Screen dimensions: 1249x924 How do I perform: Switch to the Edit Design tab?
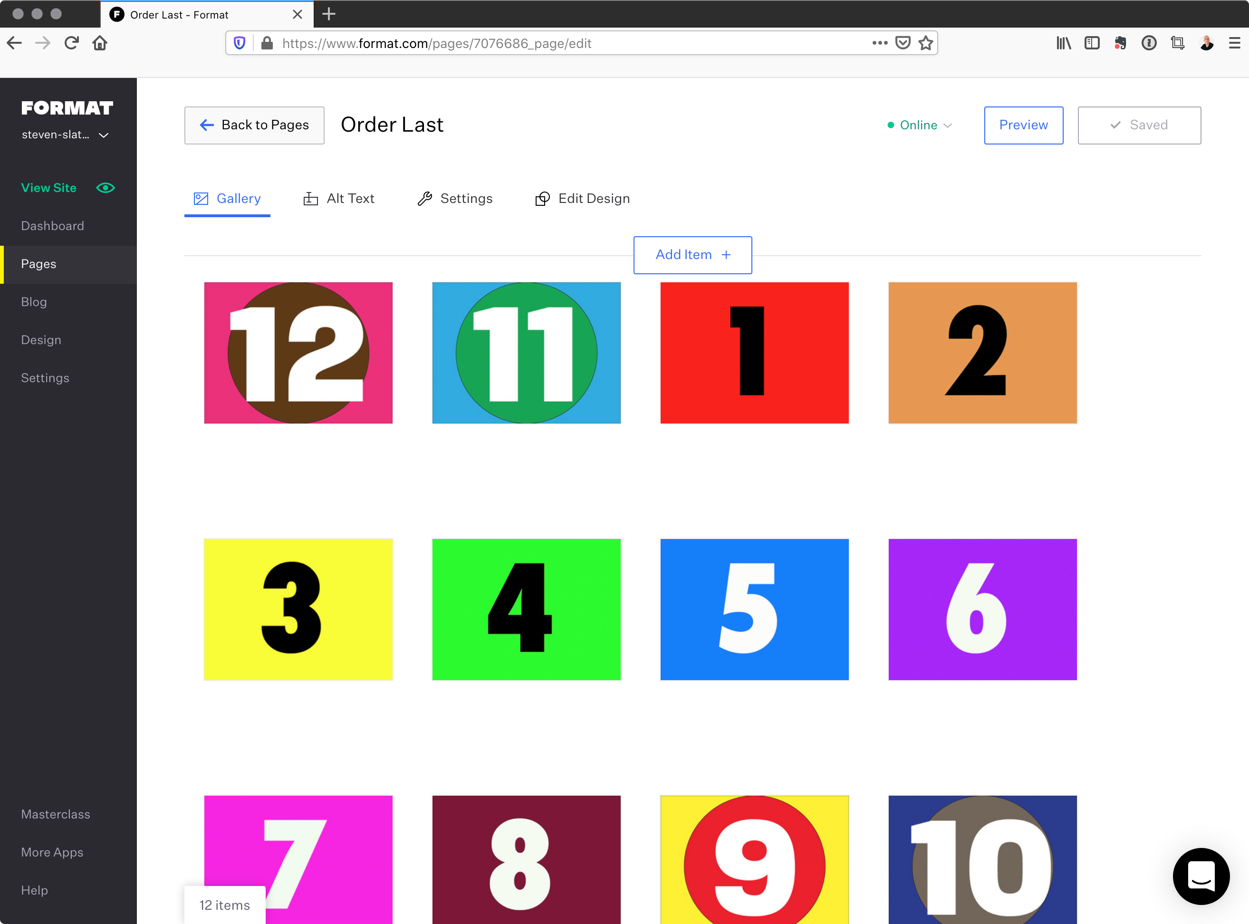click(582, 199)
